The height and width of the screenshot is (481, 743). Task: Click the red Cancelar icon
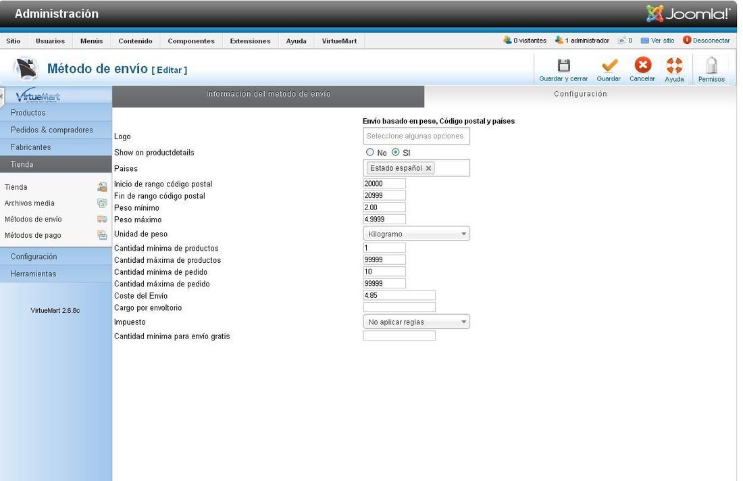[x=642, y=66]
